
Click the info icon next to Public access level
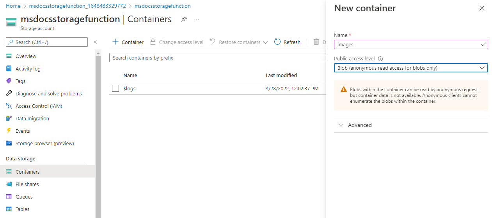pos(380,59)
